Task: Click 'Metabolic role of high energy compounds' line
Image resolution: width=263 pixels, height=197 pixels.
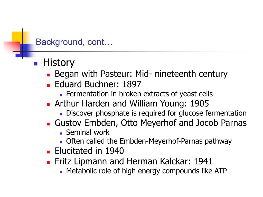Action: (x=147, y=171)
